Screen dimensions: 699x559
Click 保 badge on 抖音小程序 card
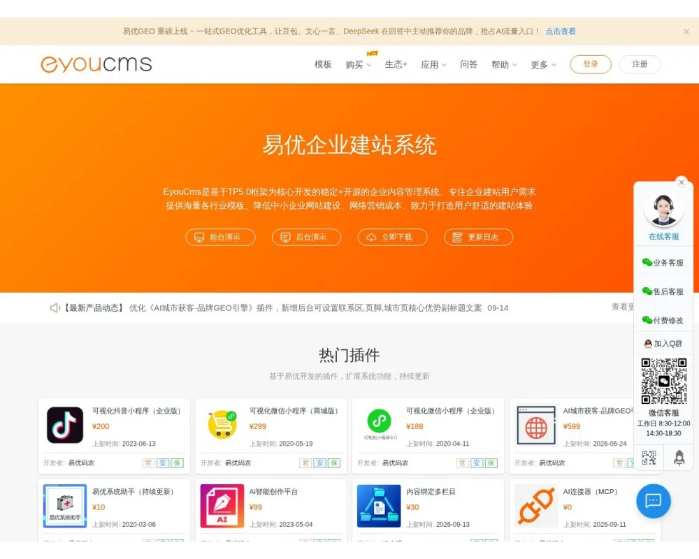click(177, 463)
